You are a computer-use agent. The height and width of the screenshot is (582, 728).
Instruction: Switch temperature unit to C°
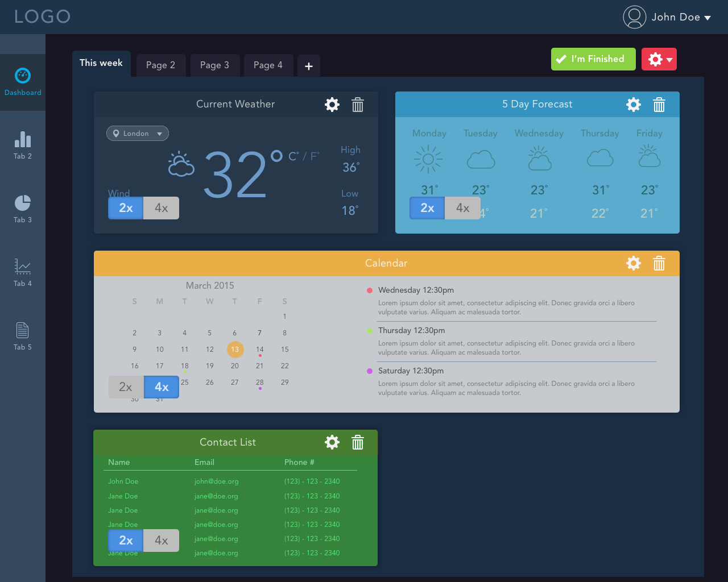tap(293, 156)
